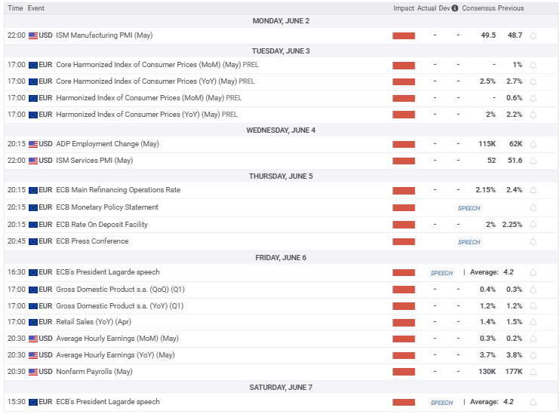The width and height of the screenshot is (560, 414).
Task: Click the info icon next to Dev header
Action: point(454,8)
